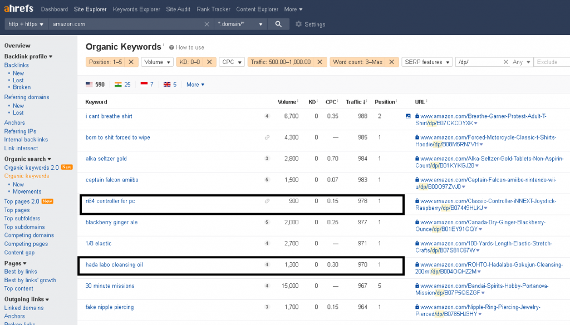This screenshot has width=570, height=325.
Task: Click SERP features badge for alka seltzer gold
Action: 267,159
